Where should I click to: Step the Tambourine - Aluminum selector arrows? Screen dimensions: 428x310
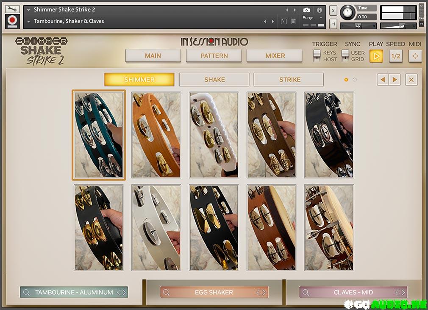(121, 292)
